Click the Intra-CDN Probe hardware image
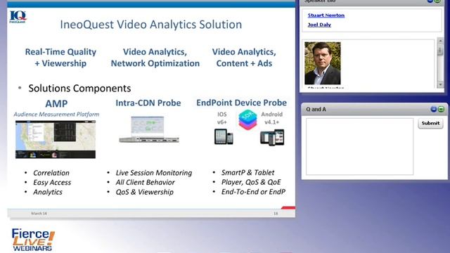 149,129
